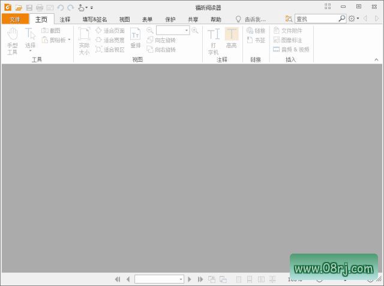
Task: Click the Foxit Reader app logo
Action: 8,7
